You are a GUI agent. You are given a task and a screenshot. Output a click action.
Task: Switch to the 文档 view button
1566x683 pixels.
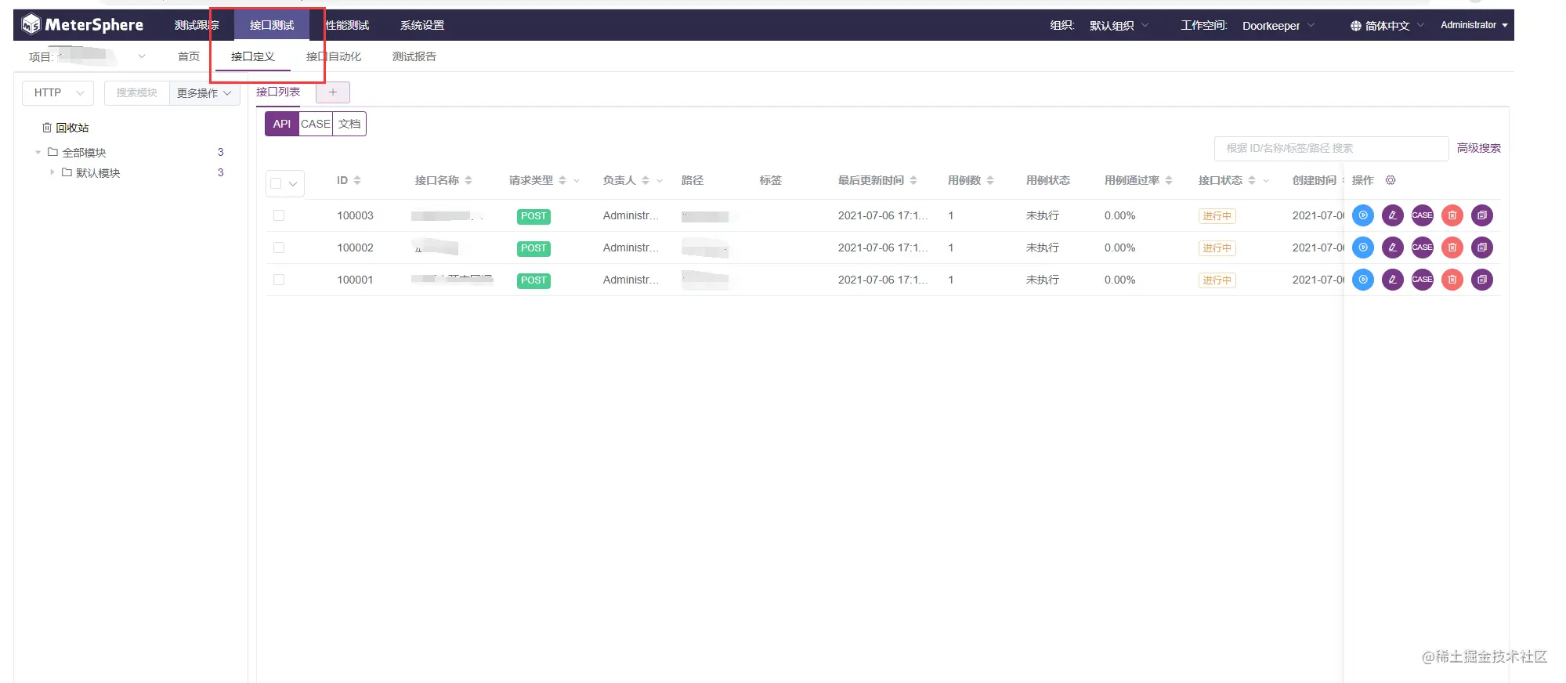(x=349, y=124)
